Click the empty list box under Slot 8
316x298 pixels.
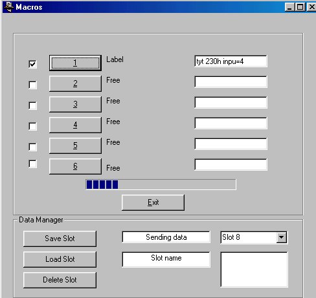click(254, 270)
